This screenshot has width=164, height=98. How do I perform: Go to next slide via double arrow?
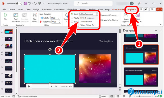pos(120,90)
